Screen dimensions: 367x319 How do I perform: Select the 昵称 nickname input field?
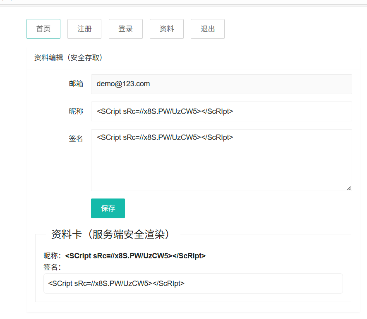pyautogui.click(x=221, y=111)
